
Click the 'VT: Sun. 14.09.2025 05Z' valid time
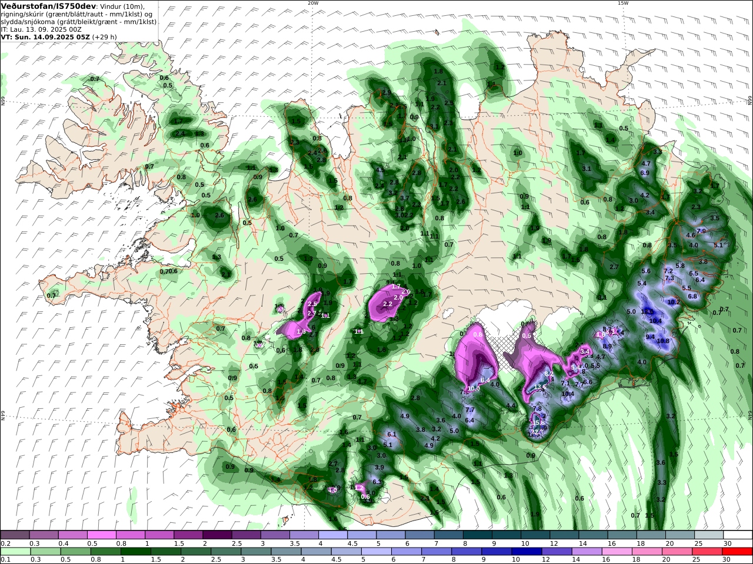click(x=45, y=36)
